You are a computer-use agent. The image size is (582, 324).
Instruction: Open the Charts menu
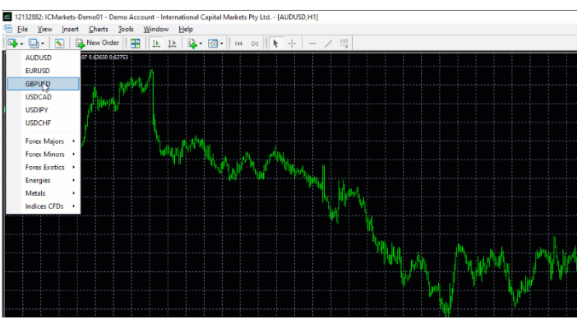(x=99, y=30)
